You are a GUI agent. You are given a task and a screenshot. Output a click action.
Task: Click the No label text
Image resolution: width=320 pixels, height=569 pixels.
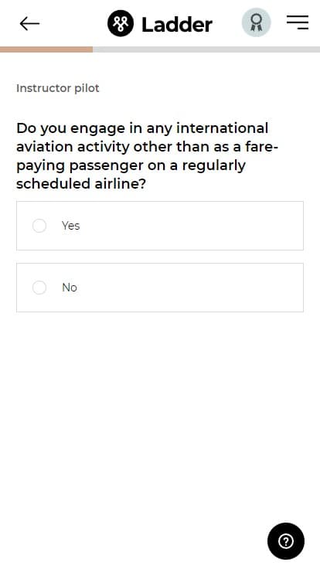pyautogui.click(x=70, y=288)
